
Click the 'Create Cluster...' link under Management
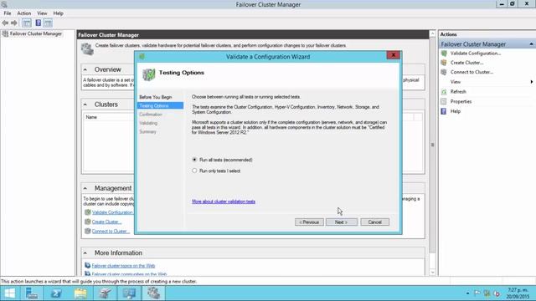pos(106,222)
